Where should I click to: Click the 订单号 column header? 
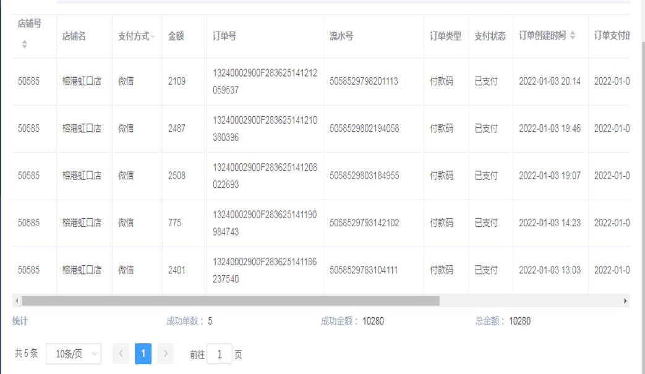tap(224, 36)
